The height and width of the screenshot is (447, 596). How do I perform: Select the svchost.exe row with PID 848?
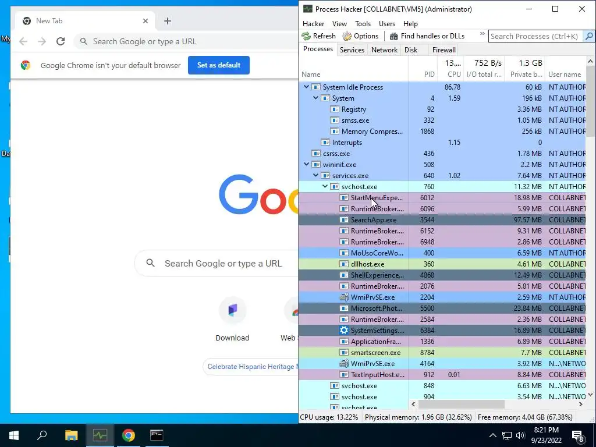(x=442, y=385)
